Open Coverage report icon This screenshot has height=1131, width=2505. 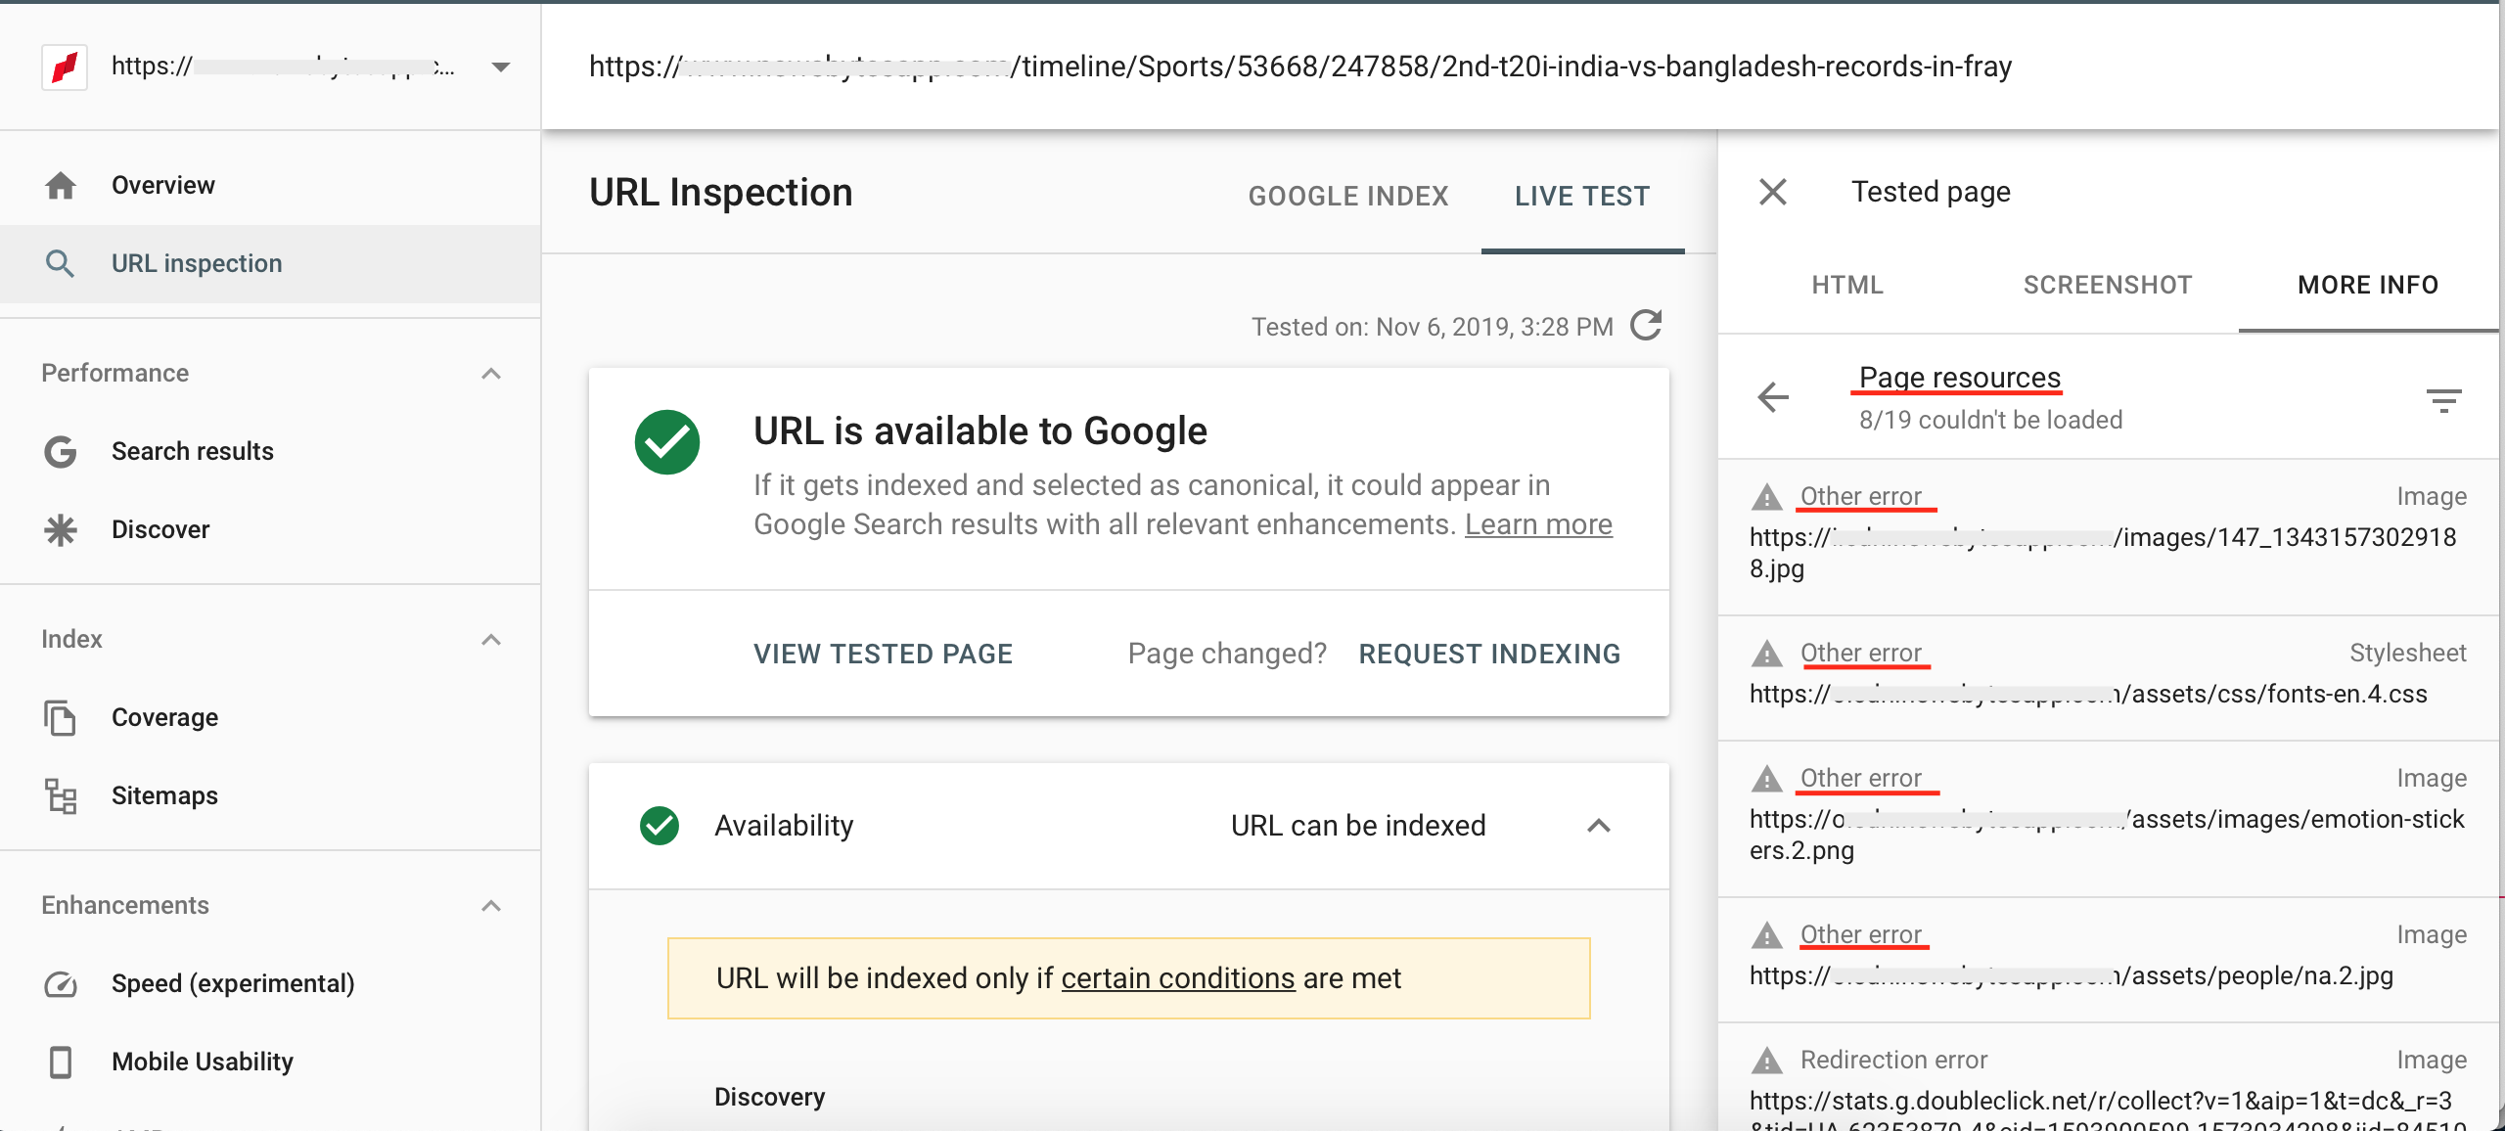pyautogui.click(x=61, y=717)
